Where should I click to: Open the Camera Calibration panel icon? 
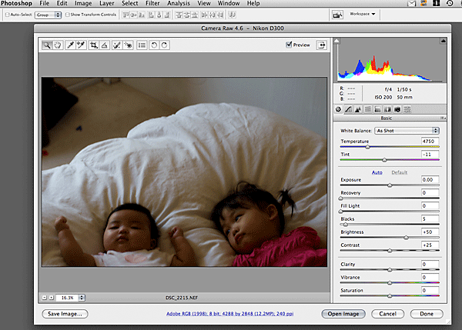(397, 109)
